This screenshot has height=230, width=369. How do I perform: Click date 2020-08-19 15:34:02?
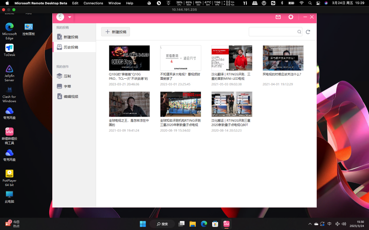pyautogui.click(x=175, y=130)
